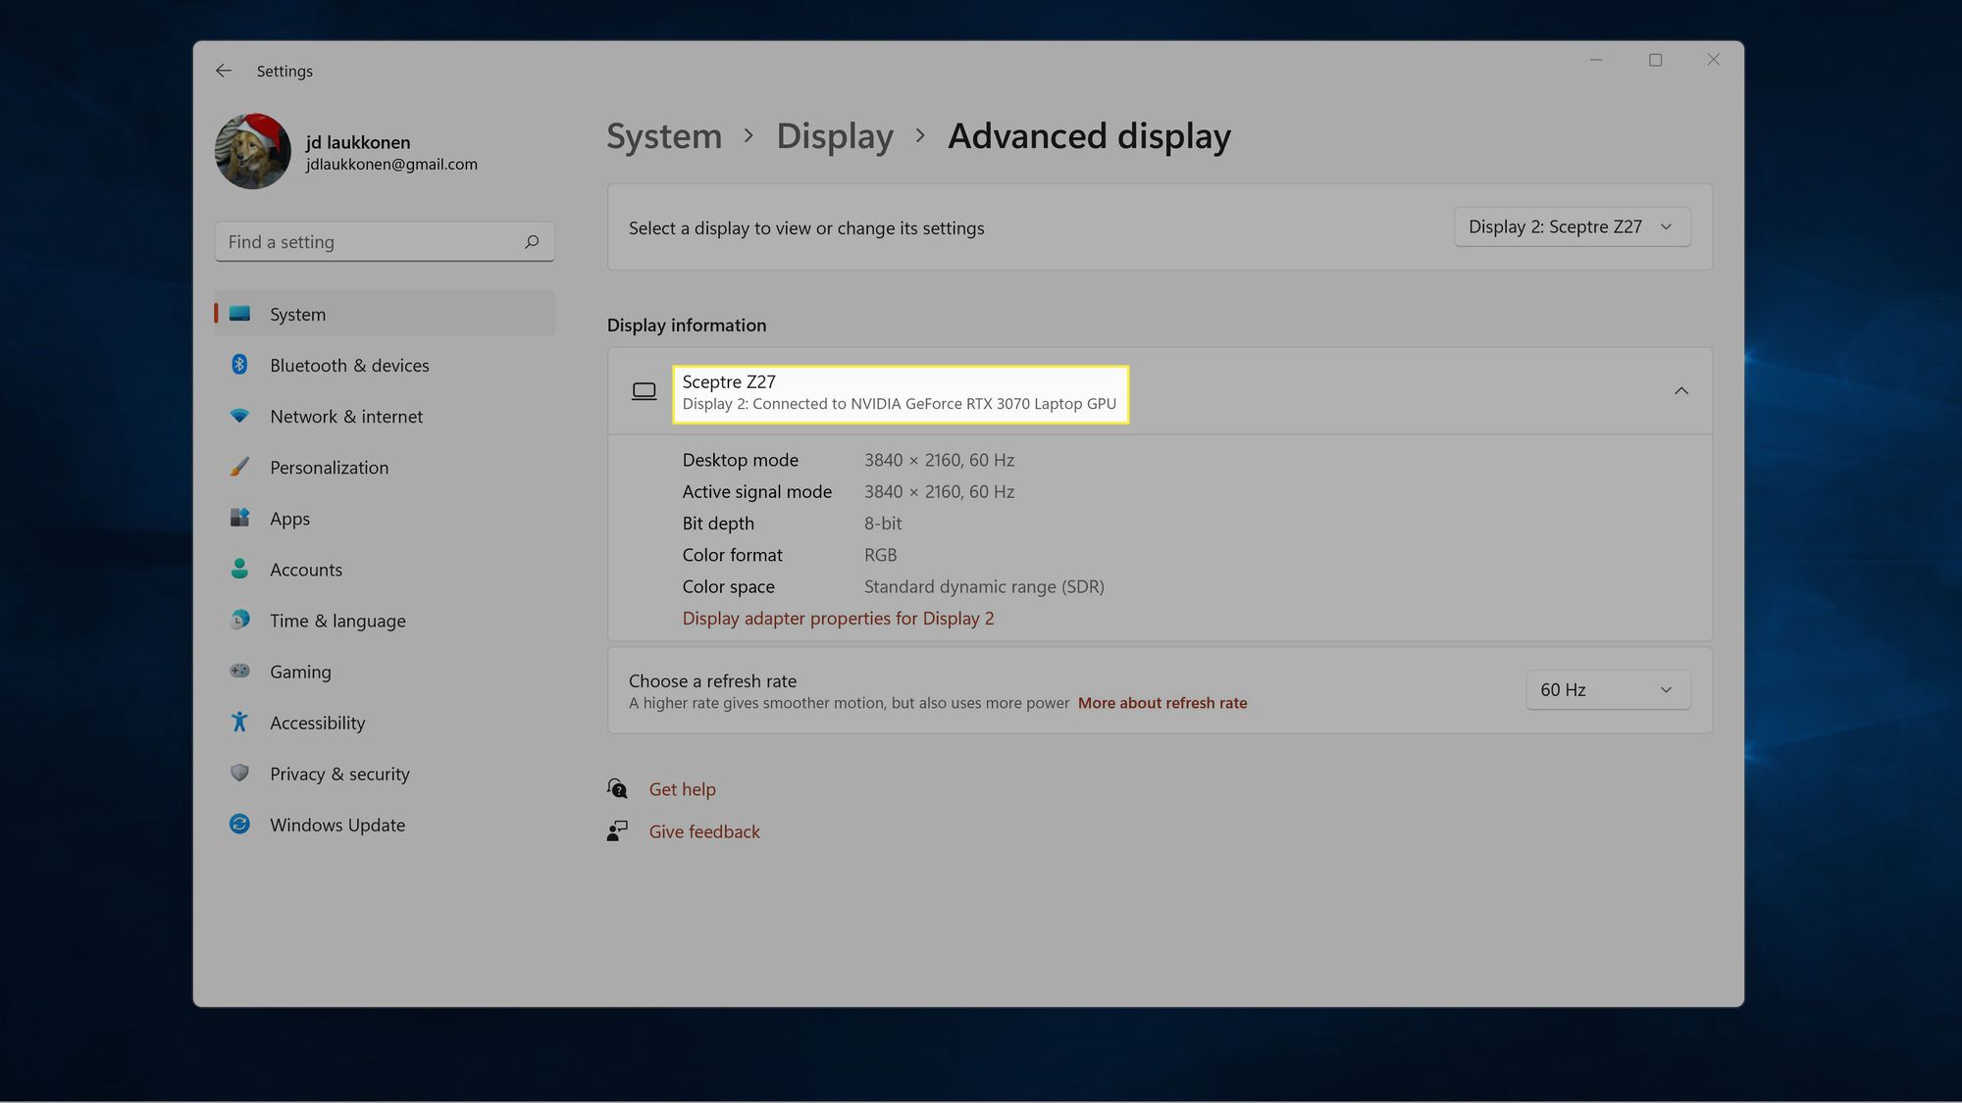The height and width of the screenshot is (1103, 1962).
Task: Click Display adapter properties for Display 2
Action: pos(838,618)
